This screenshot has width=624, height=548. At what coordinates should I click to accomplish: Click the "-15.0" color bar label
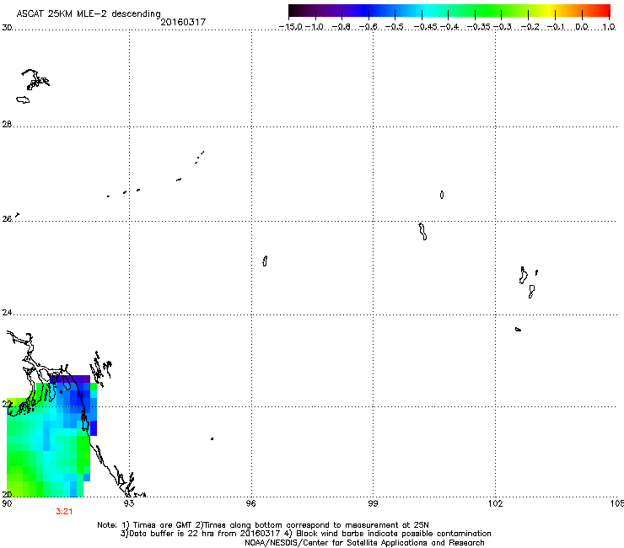[x=291, y=27]
